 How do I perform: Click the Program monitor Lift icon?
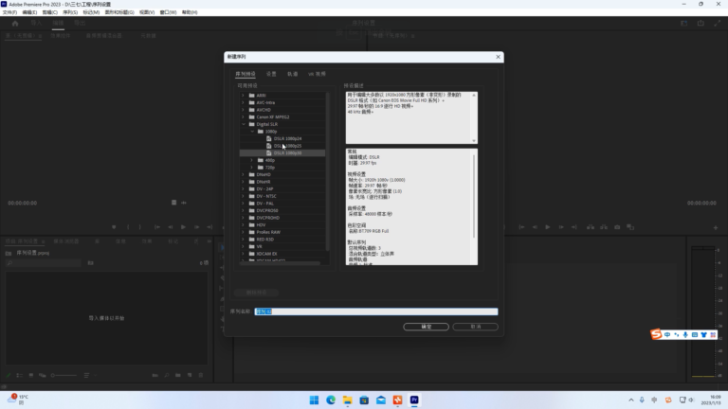click(591, 227)
